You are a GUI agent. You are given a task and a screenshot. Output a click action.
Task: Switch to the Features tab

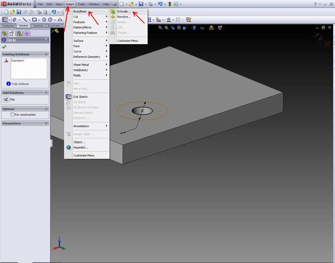click(9, 26)
